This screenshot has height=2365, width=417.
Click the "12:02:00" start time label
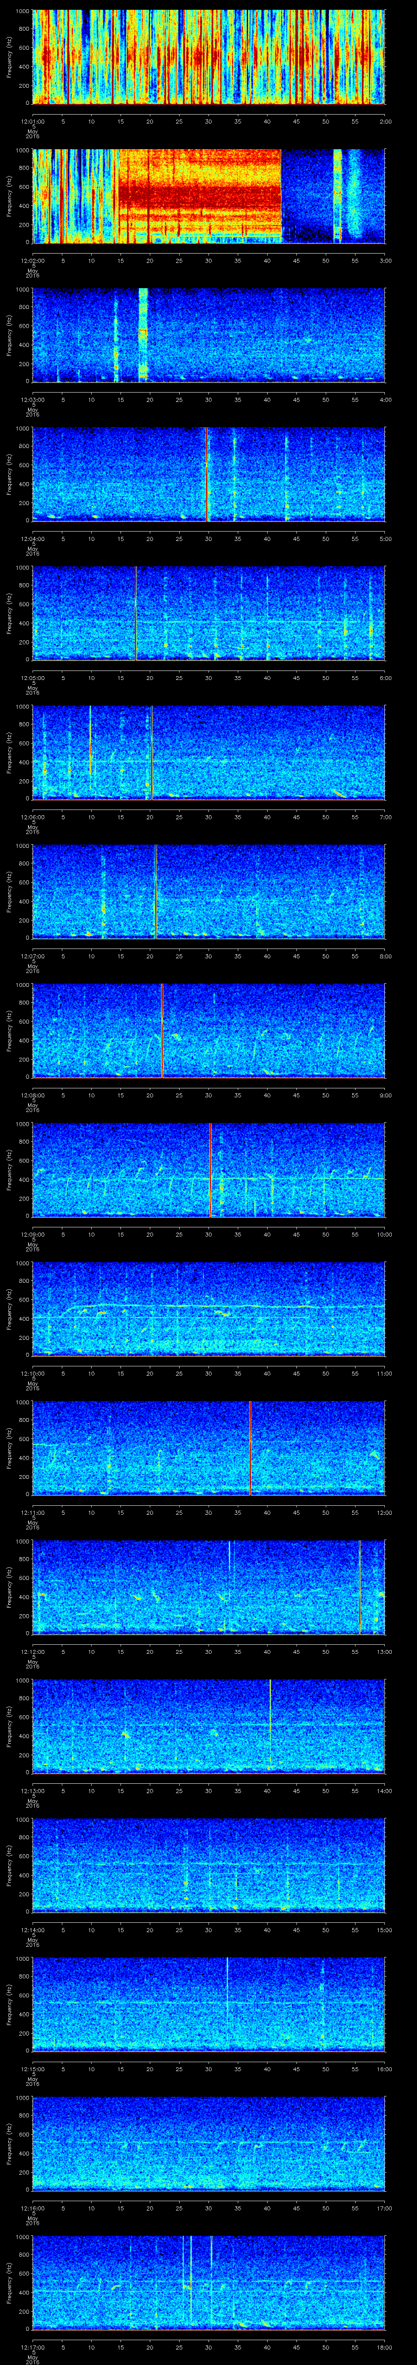33,261
